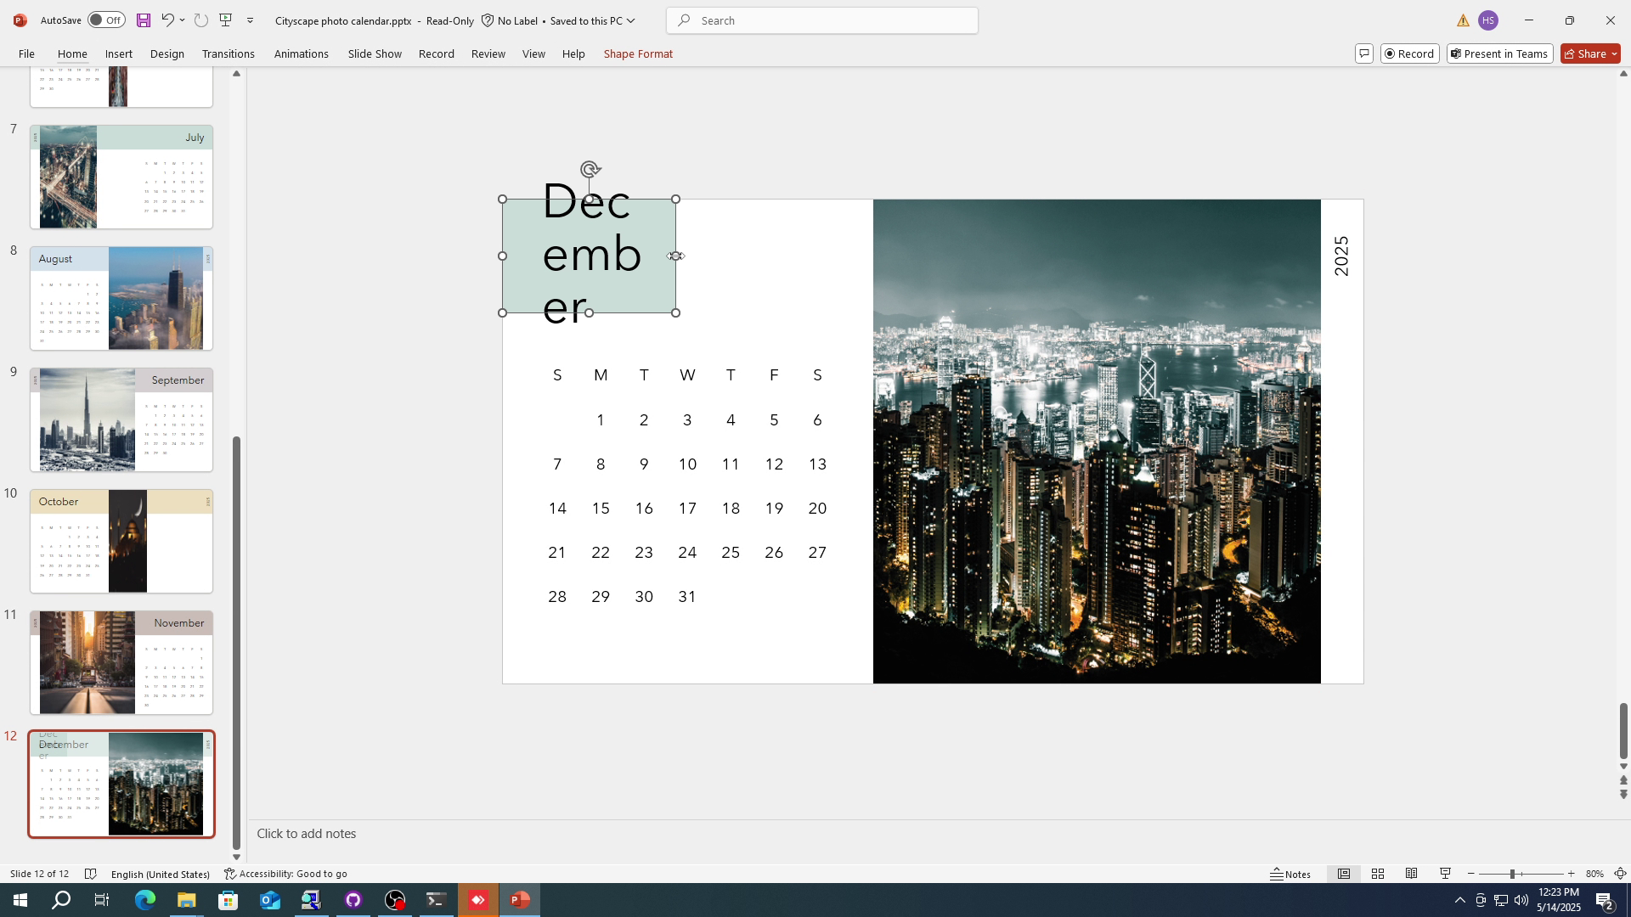Switch to Reading View via status bar icon

pyautogui.click(x=1413, y=873)
